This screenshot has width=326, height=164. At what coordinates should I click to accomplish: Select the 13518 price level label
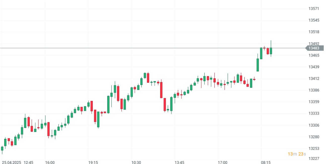314,32
